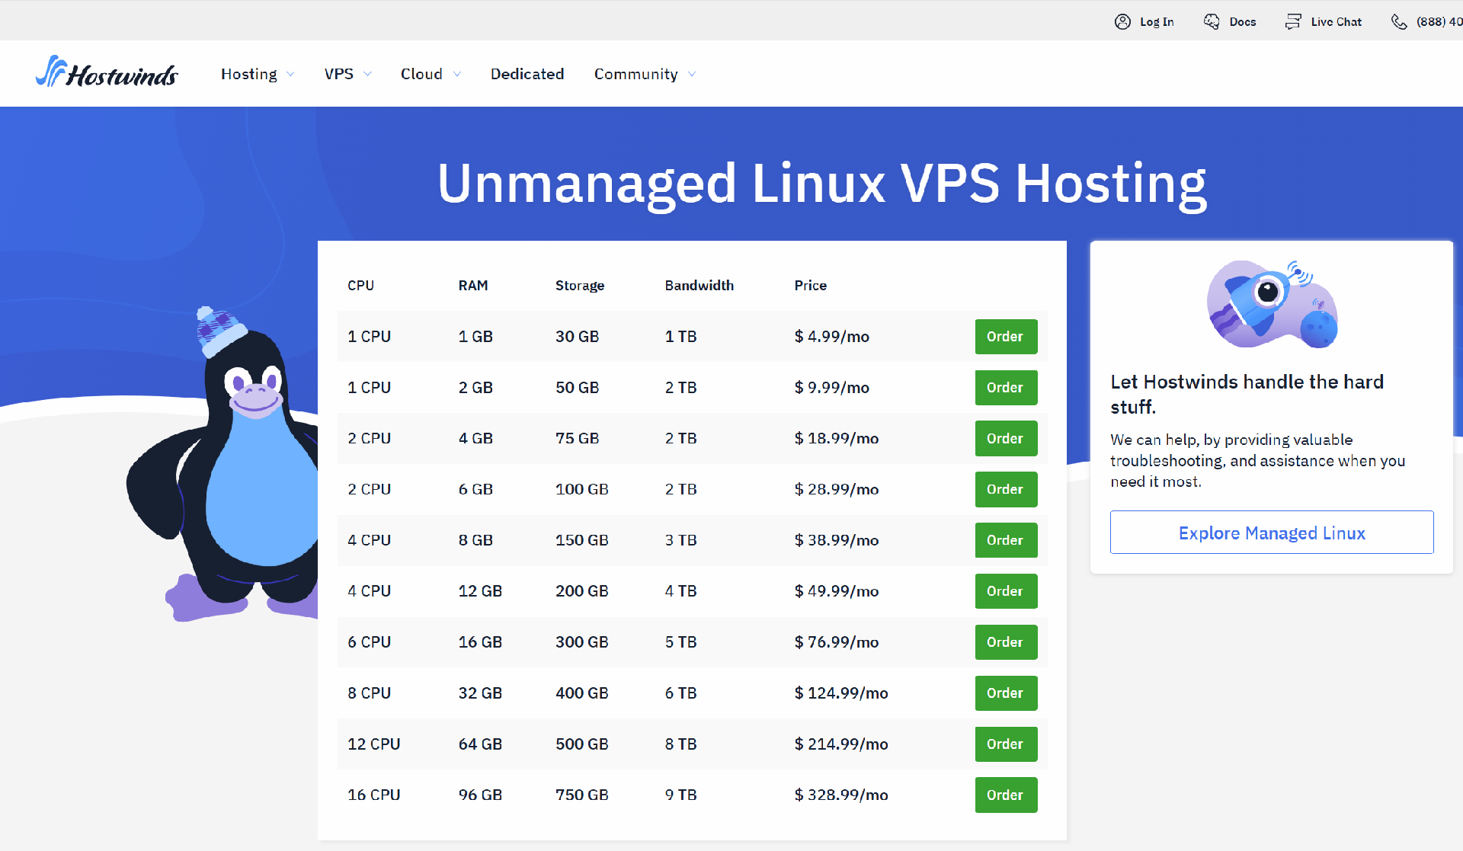The height and width of the screenshot is (851, 1463).
Task: Expand the Community menu chevron
Action: [x=692, y=74]
